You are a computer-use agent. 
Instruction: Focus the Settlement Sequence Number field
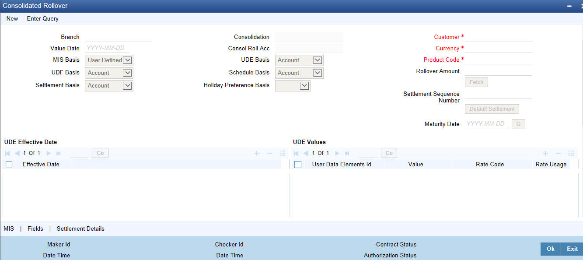click(x=499, y=94)
